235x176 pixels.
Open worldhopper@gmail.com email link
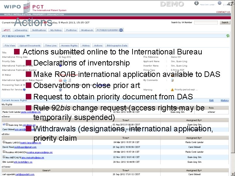point(25,147)
